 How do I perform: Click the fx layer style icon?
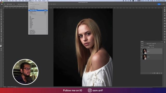click(153, 73)
